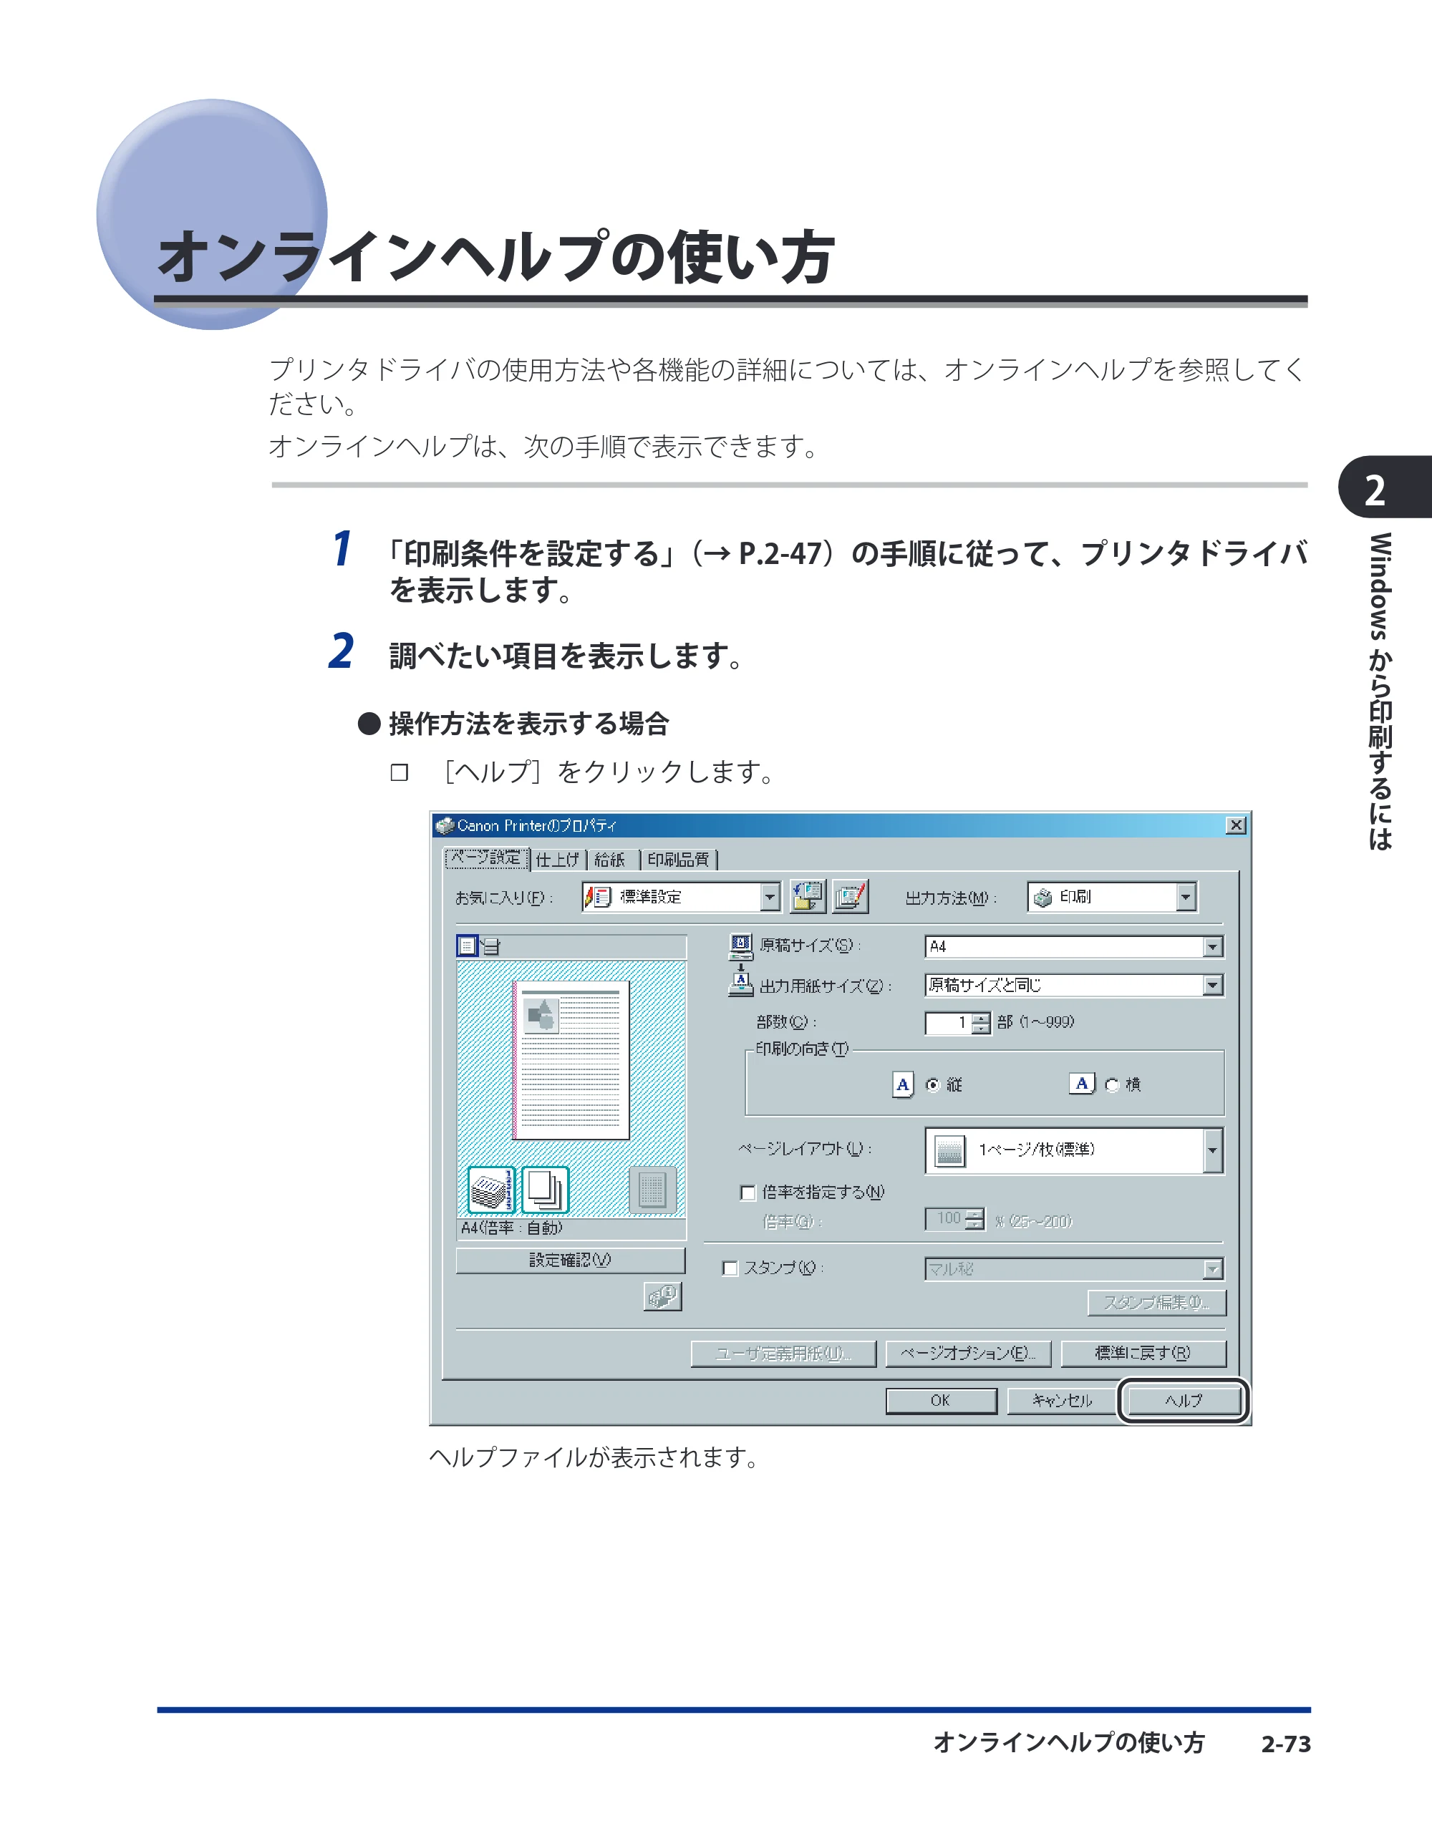Open the 原稿サイズ A4 dropdown
The image size is (1432, 1841).
point(1073,947)
